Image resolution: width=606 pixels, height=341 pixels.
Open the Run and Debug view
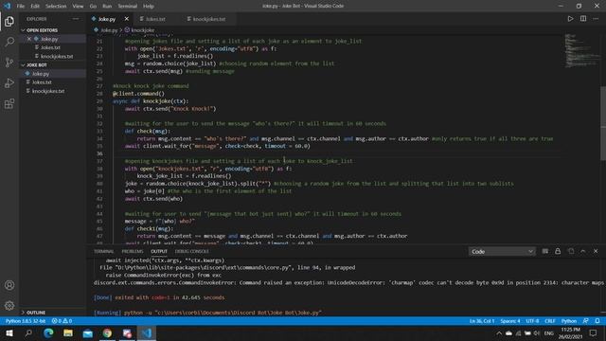(9, 83)
